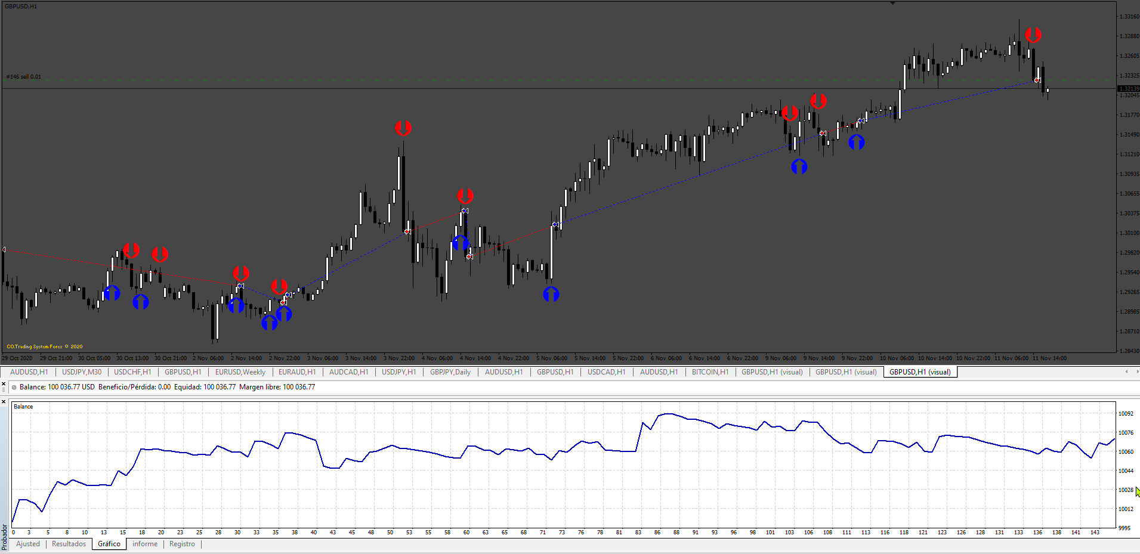Open the EURUSD,Weekly chart tab
The height and width of the screenshot is (554, 1140).
coord(240,372)
